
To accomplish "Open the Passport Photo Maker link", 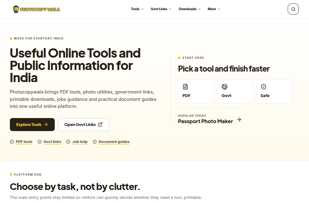I will (205, 121).
